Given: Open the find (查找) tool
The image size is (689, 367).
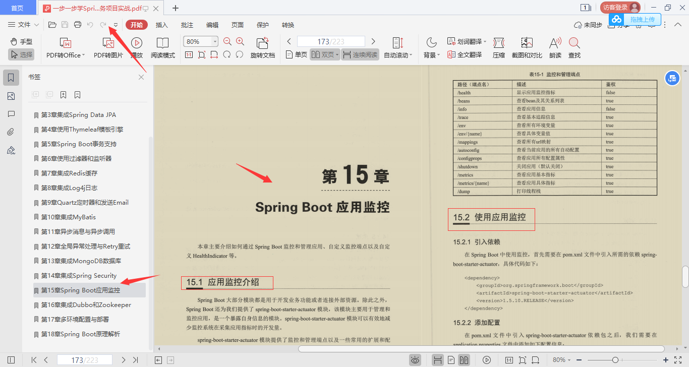Looking at the screenshot, I should coord(575,48).
